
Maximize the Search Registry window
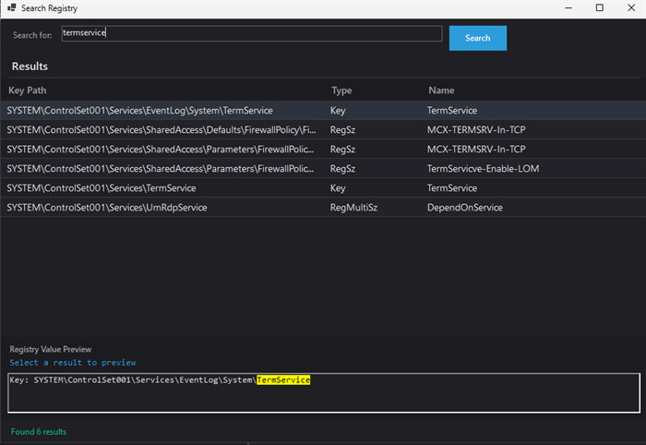[599, 8]
